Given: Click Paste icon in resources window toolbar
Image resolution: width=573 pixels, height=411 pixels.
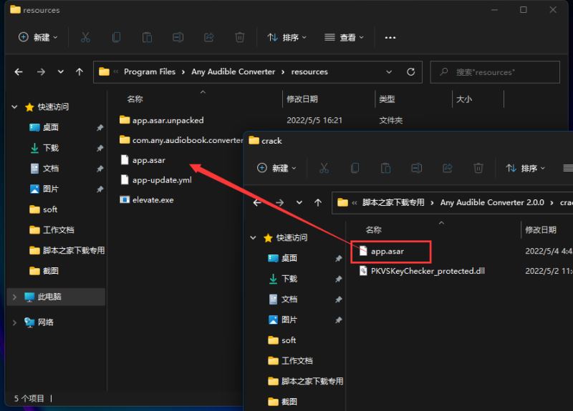Looking at the screenshot, I should pos(147,37).
